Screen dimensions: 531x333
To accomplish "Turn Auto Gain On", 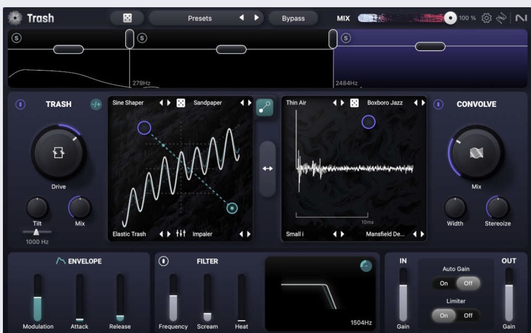I will (444, 283).
